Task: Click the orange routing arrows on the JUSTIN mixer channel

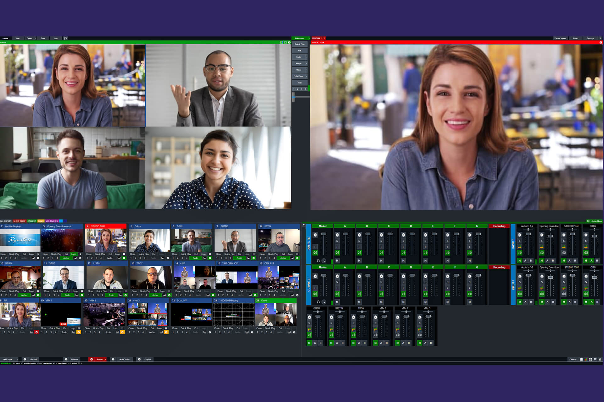Action: point(331,329)
